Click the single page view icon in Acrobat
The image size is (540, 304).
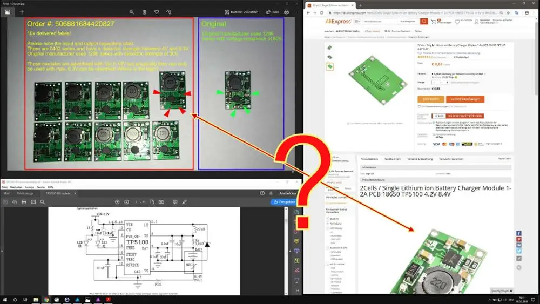click(x=152, y=202)
